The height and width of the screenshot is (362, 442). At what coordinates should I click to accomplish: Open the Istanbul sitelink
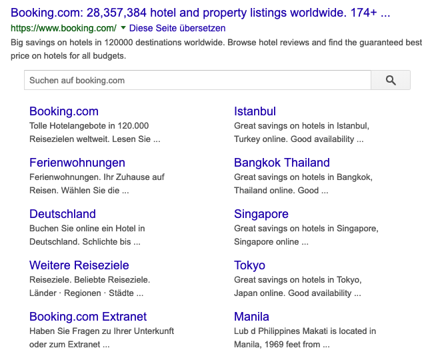click(255, 111)
